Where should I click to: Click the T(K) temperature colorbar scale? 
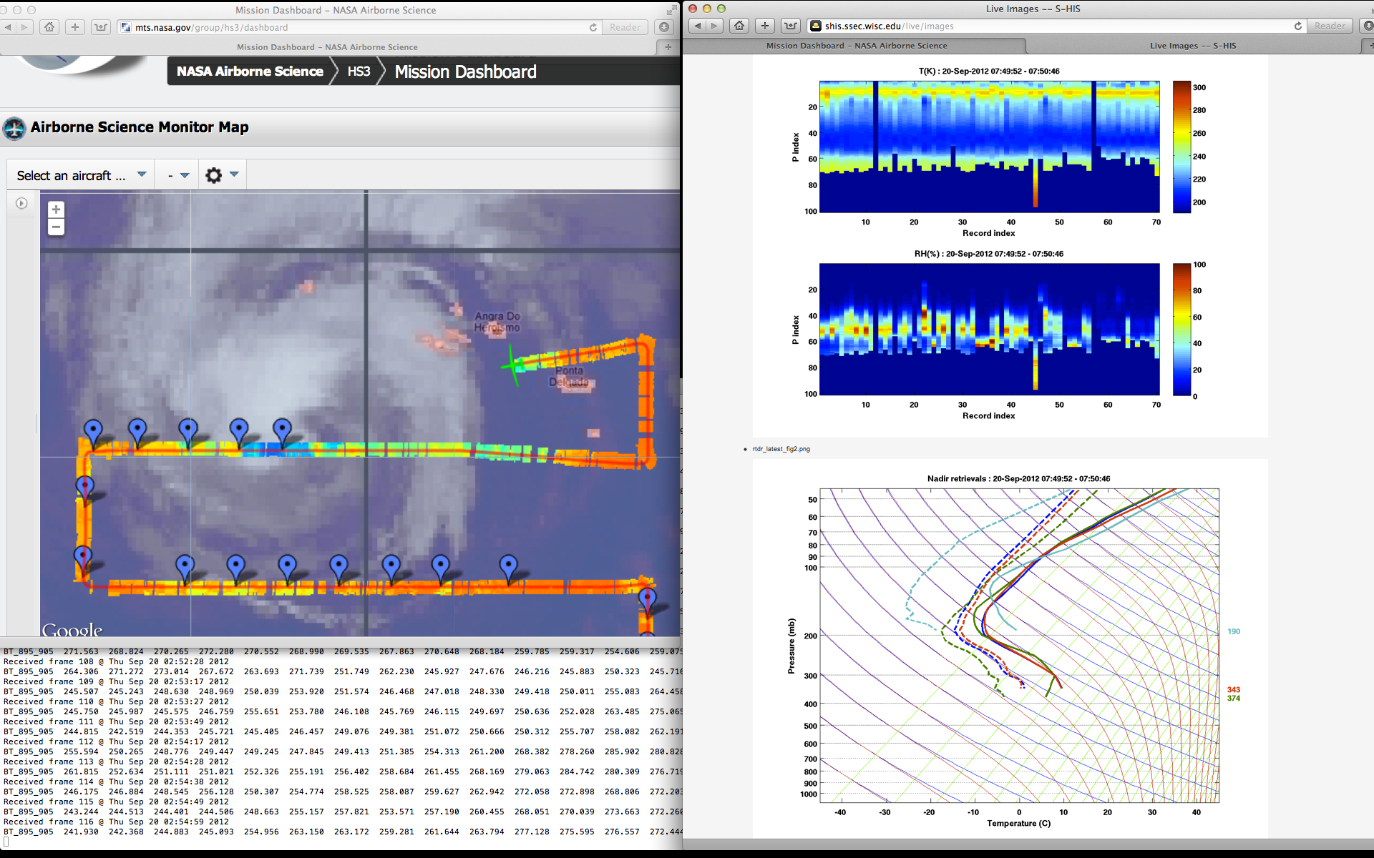1181,147
